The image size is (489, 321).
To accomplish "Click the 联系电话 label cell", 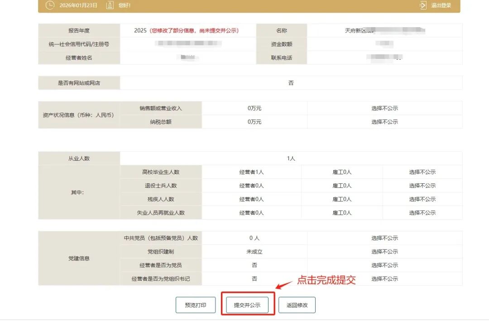I will click(x=282, y=57).
